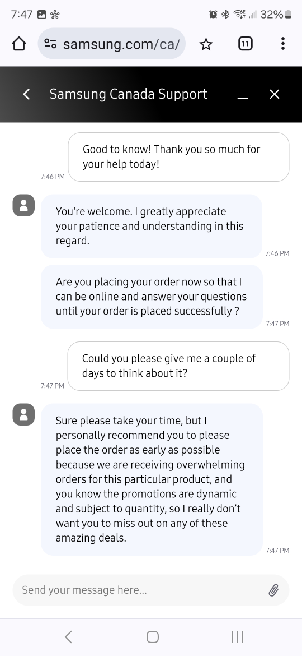
Task: Tap the Android back navigation button
Action: 69,637
